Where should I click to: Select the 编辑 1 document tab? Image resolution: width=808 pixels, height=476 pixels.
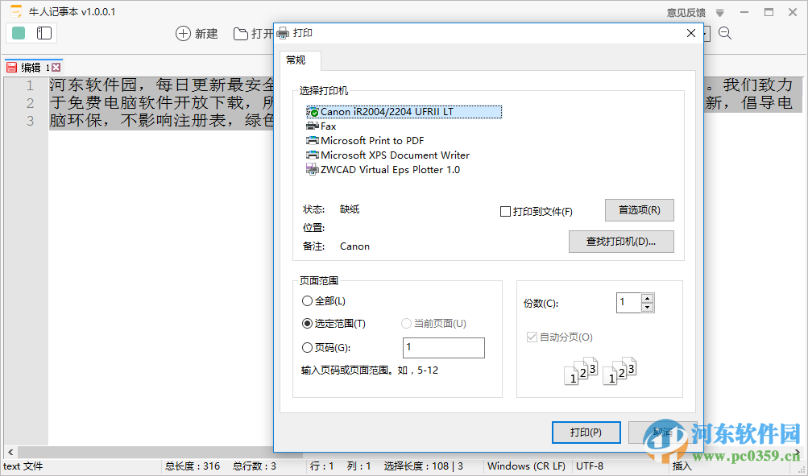(x=32, y=66)
